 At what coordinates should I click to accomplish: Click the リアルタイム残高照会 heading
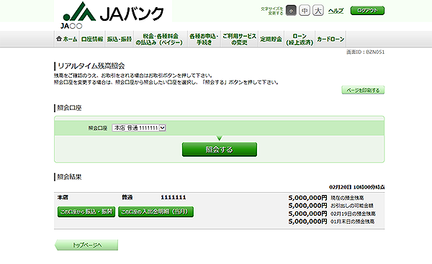pyautogui.click(x=91, y=66)
